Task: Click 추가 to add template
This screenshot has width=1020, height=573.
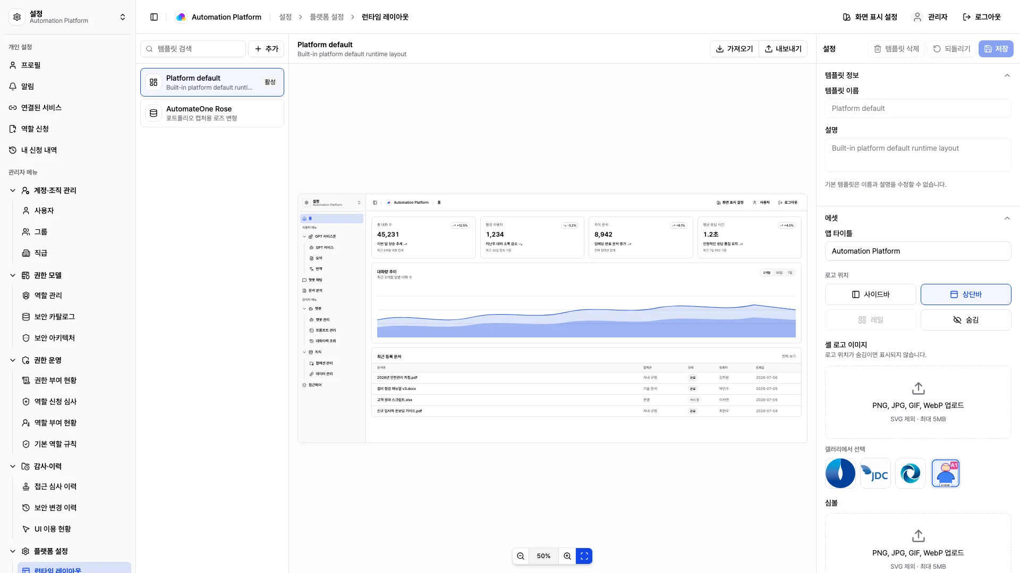Action: [x=266, y=49]
